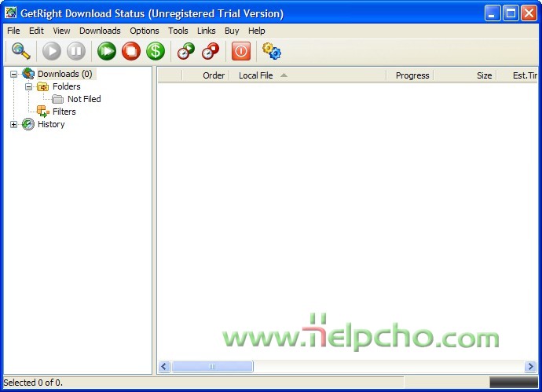Open the Buy menu

pos(232,31)
